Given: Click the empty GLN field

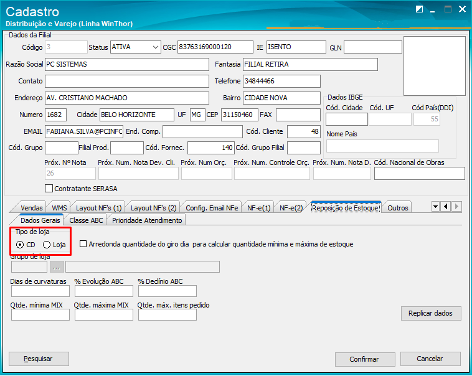Looking at the screenshot, I should tap(373, 47).
